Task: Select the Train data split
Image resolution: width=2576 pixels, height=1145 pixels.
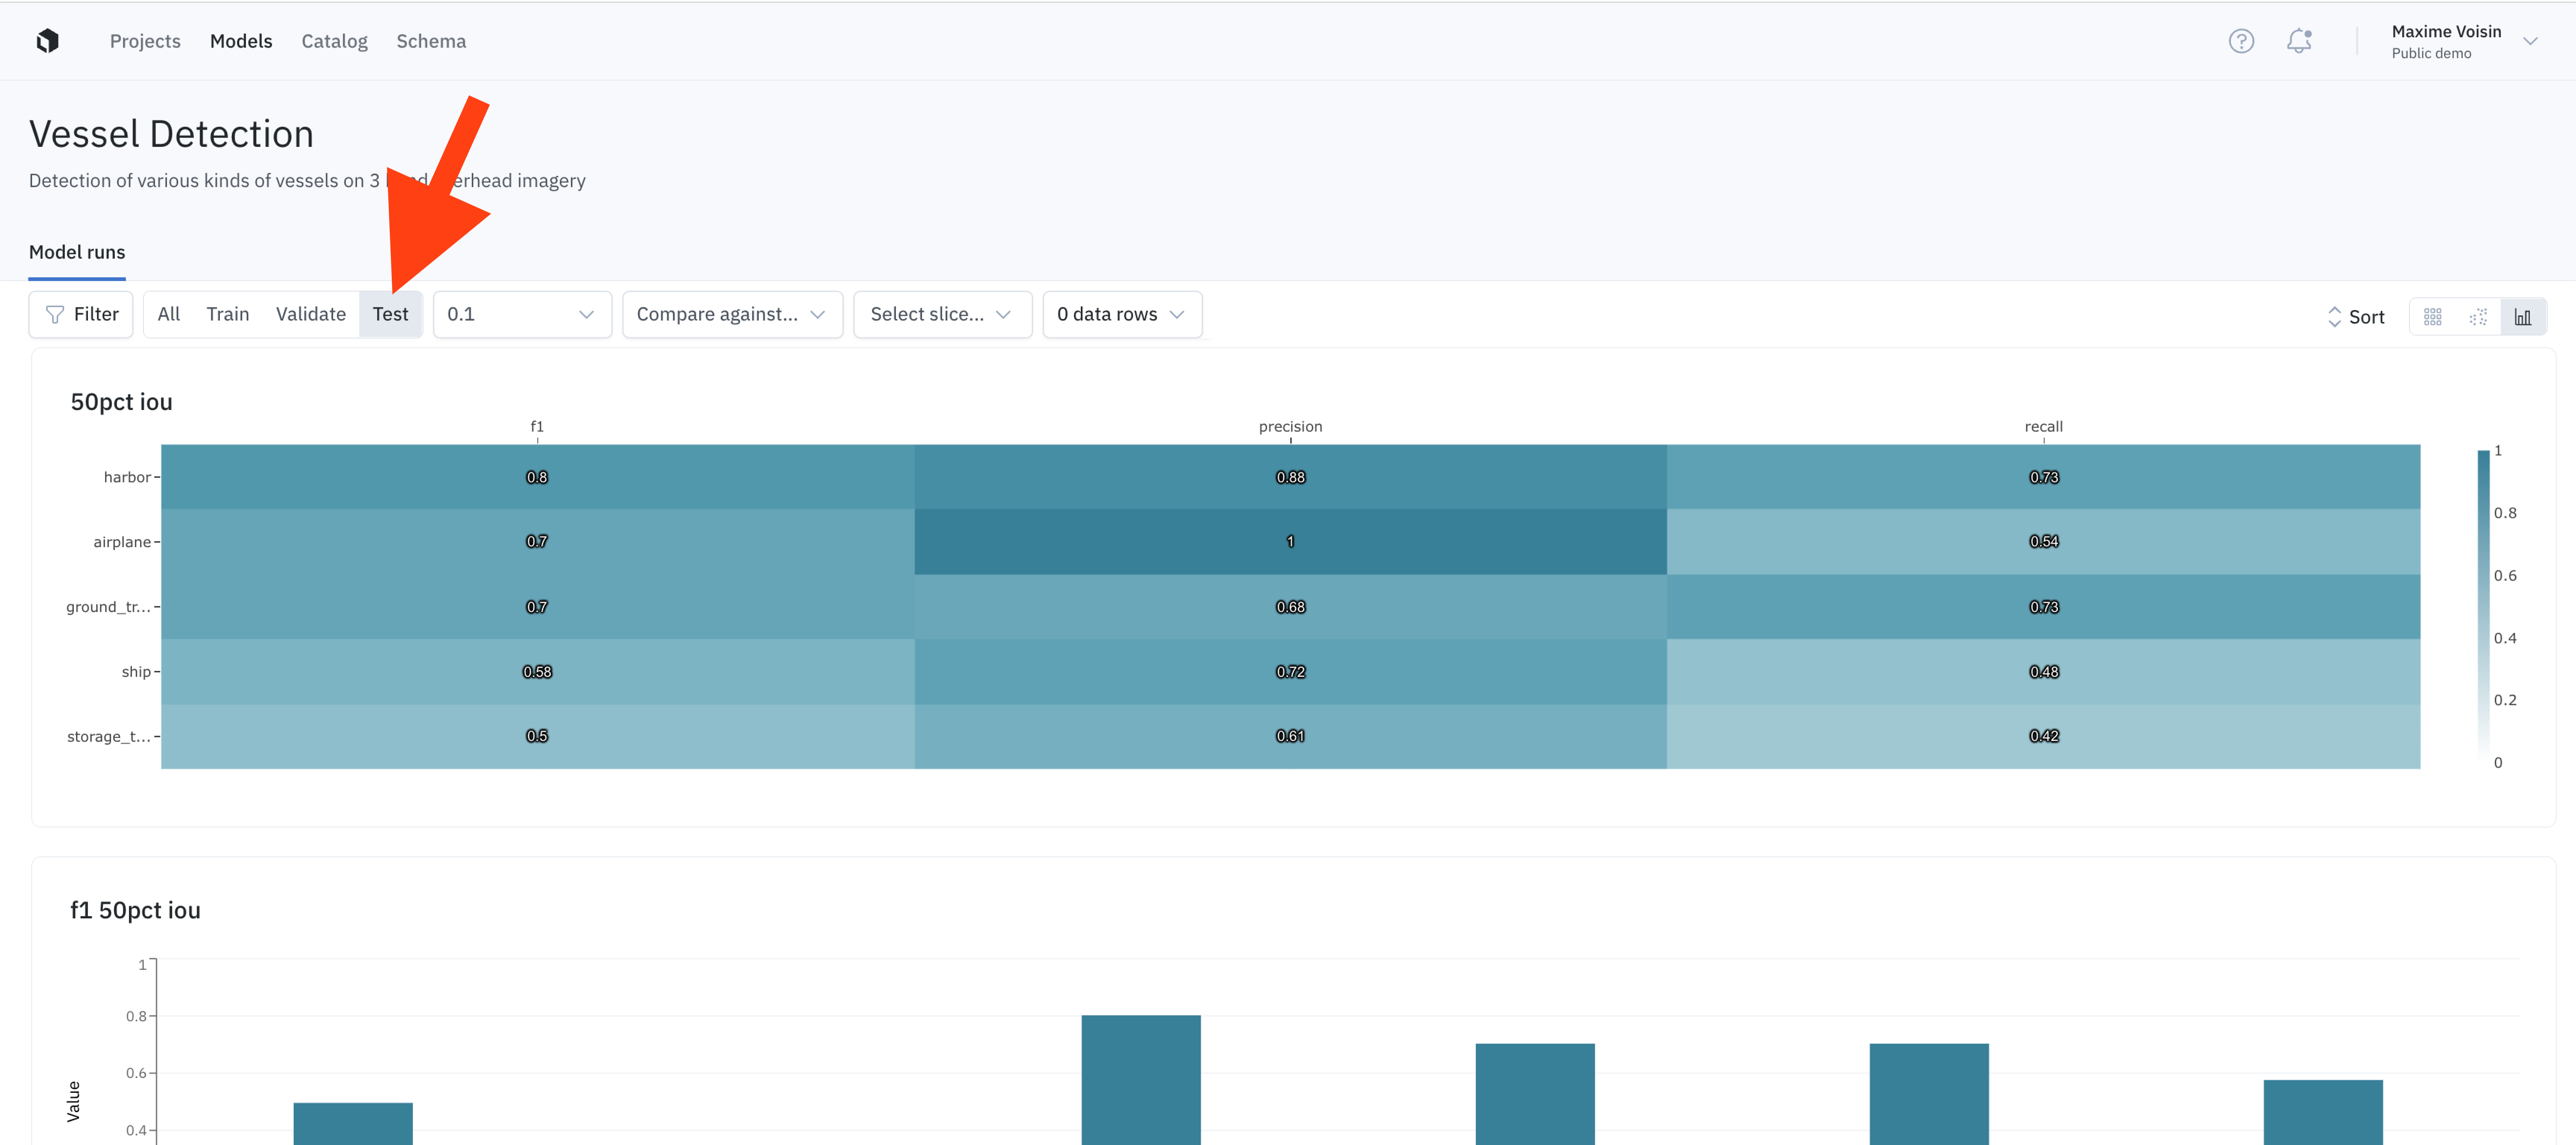Action: 228,314
